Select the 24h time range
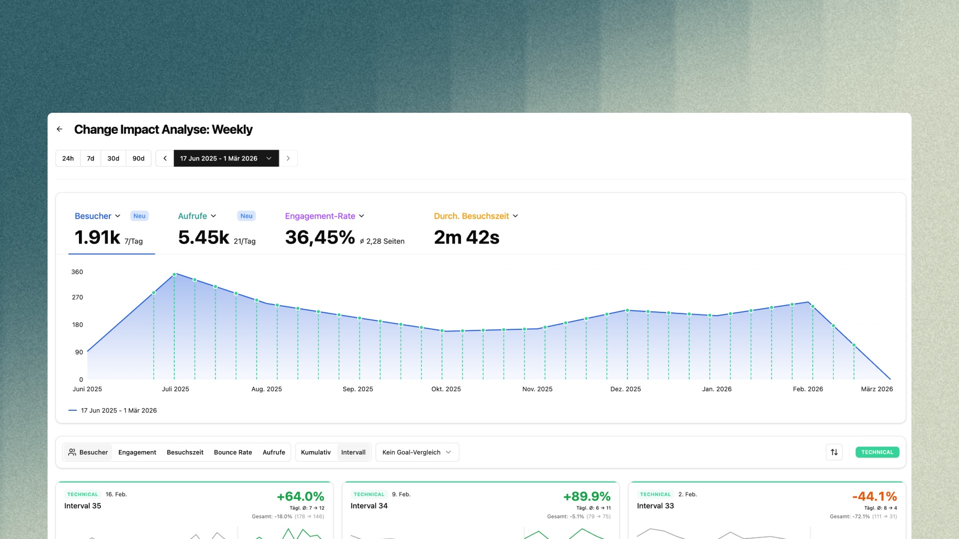 tap(68, 158)
